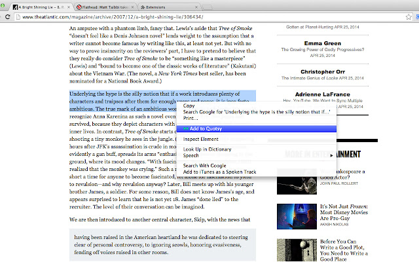Open 'Before You Can Write a Good Plot' headline

click(344, 250)
